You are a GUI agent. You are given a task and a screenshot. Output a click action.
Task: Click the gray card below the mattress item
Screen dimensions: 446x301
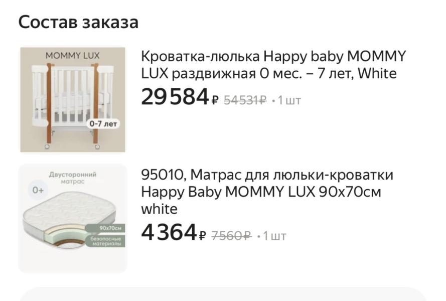click(223, 294)
